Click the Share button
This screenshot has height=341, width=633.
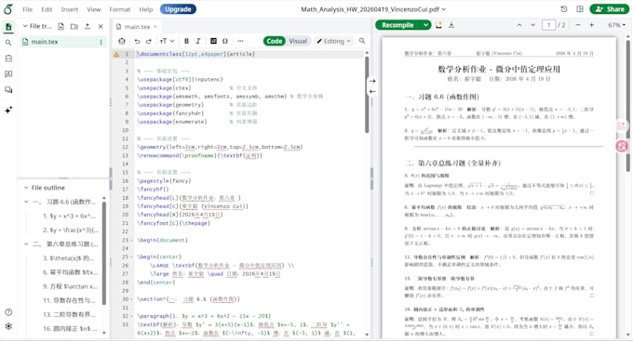pyautogui.click(x=610, y=9)
